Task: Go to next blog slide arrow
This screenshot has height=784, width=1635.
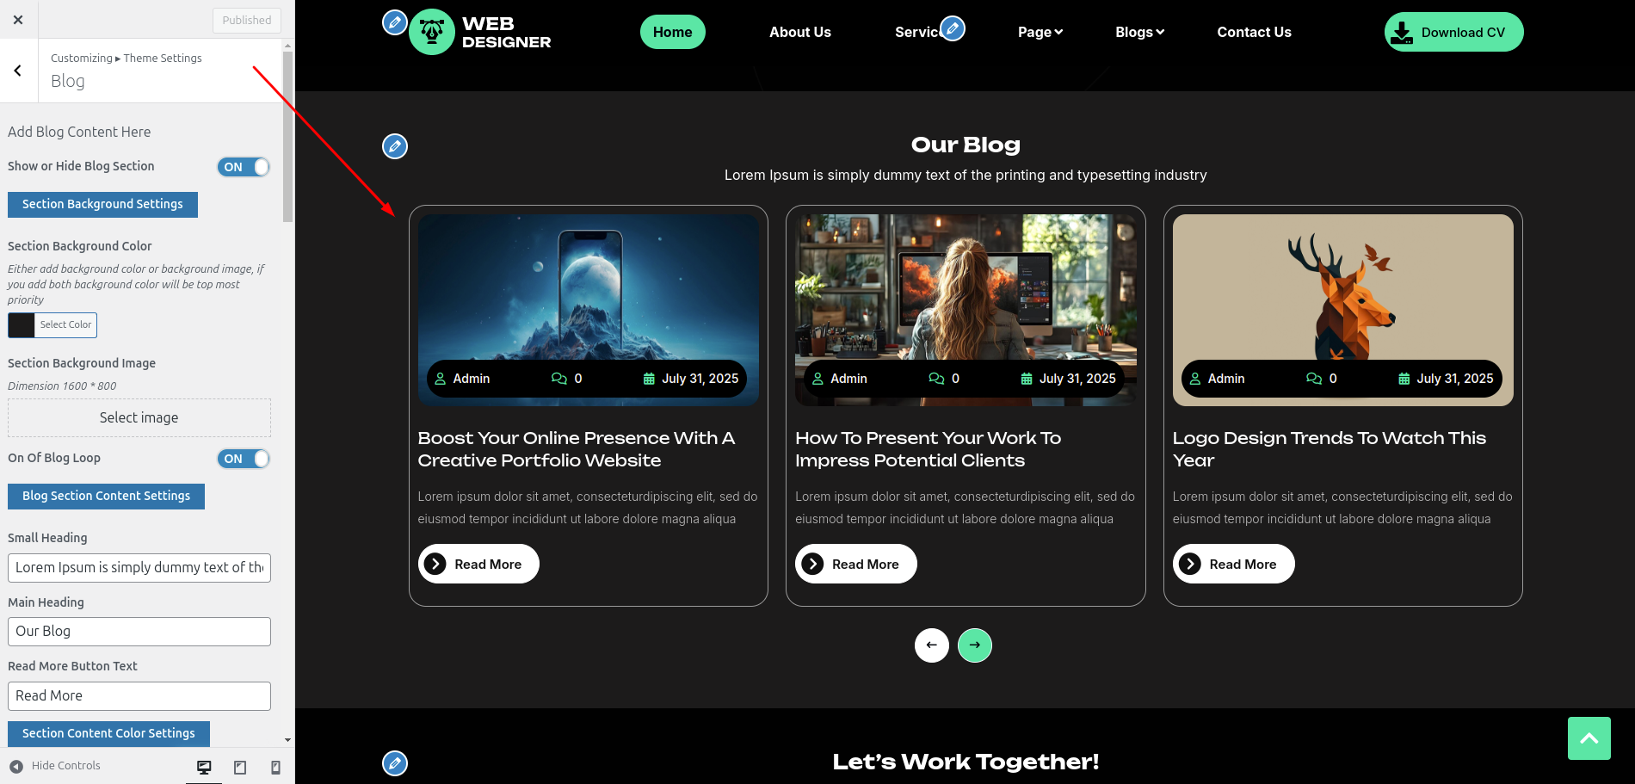Action: coord(974,645)
